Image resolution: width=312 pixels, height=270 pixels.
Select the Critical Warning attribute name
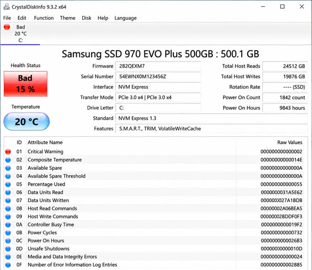coord(45,151)
